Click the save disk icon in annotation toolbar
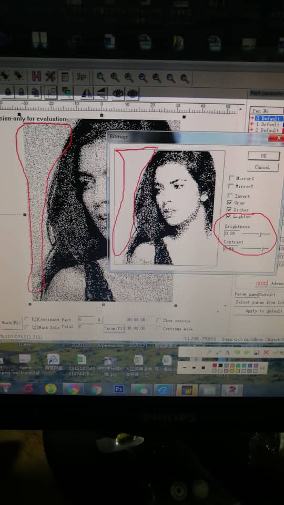The image size is (284, 505). (x=256, y=352)
